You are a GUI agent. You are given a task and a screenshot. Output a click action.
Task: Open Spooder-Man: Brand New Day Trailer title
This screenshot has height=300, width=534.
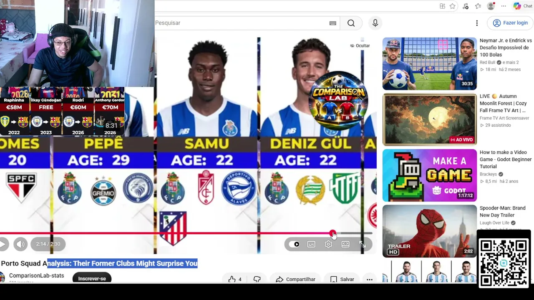(502, 212)
